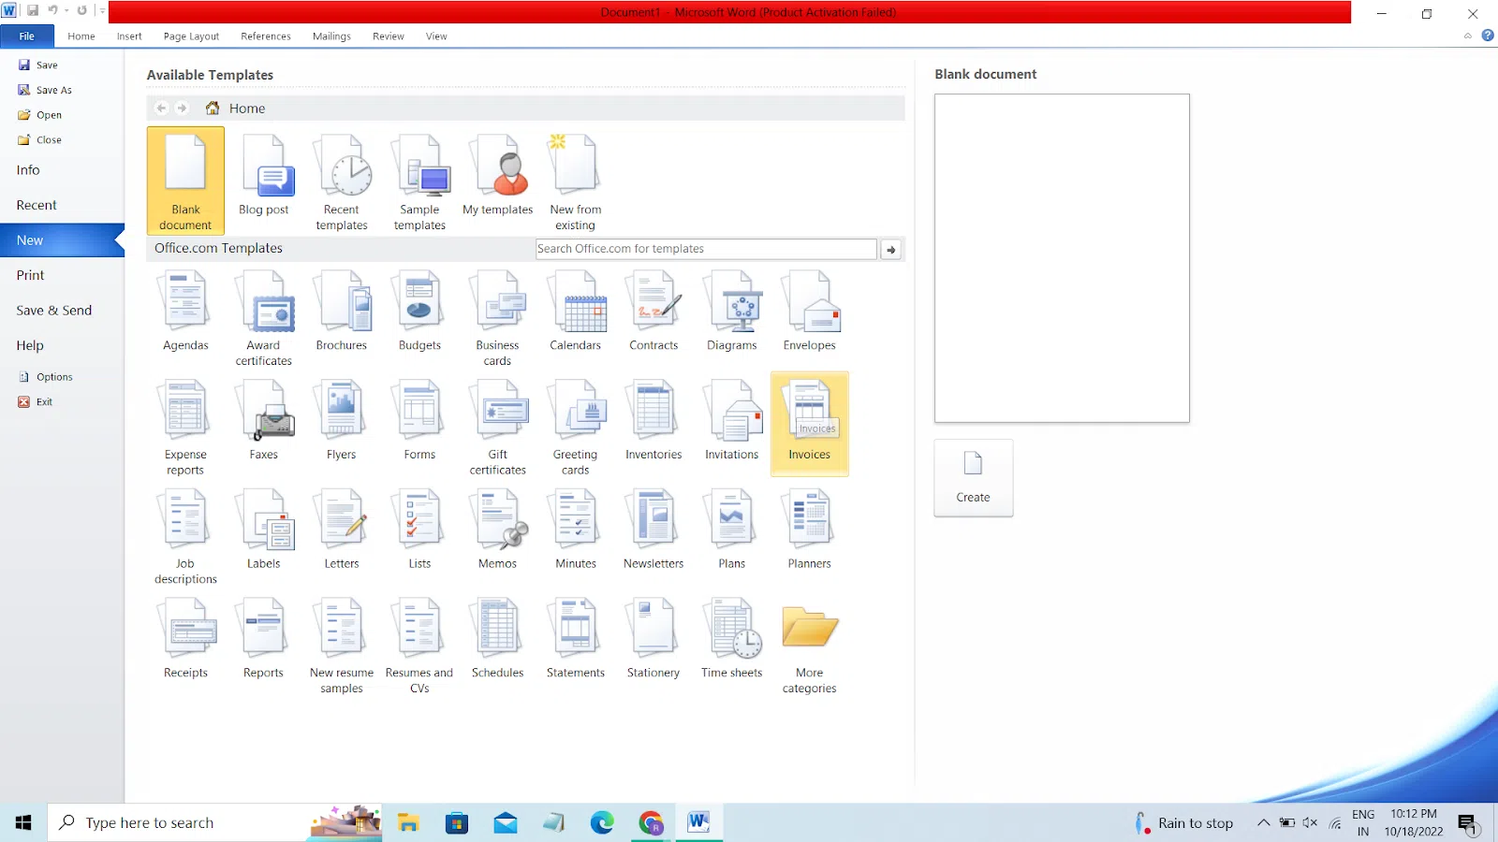Open the Gift certificates category
This screenshot has width=1498, height=842.
[497, 428]
